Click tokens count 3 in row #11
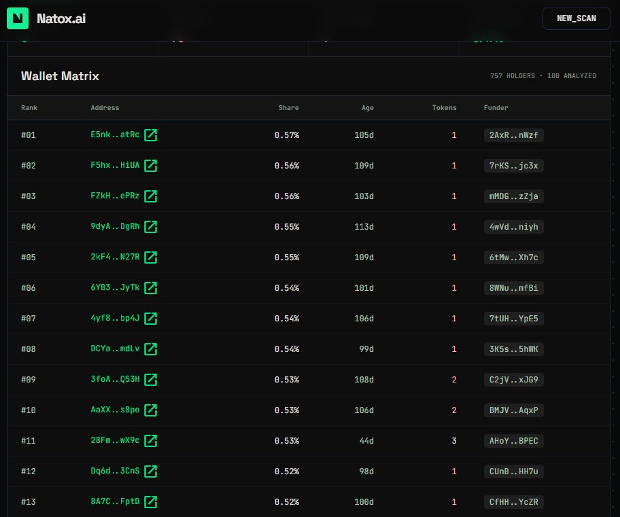The width and height of the screenshot is (620, 517). 454,441
